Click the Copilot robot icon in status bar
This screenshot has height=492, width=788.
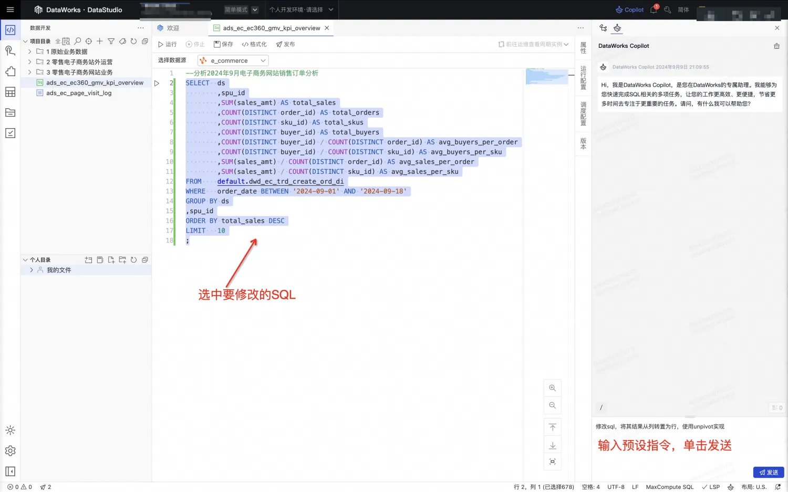pyautogui.click(x=730, y=487)
